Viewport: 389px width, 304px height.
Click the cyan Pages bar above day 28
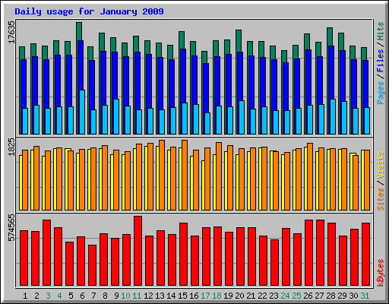click(333, 116)
